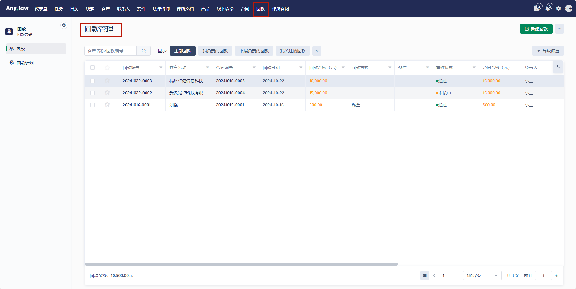Show 我关注的回款
This screenshot has width=576, height=289.
pos(293,51)
